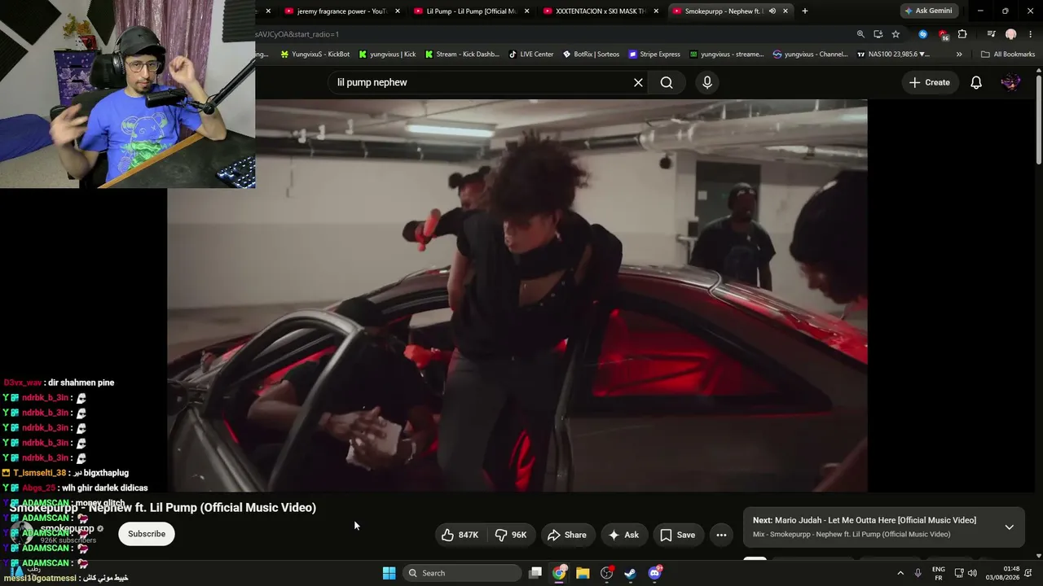Image resolution: width=1043 pixels, height=586 pixels.
Task: Start voice search with microphone icon
Action: click(x=707, y=82)
